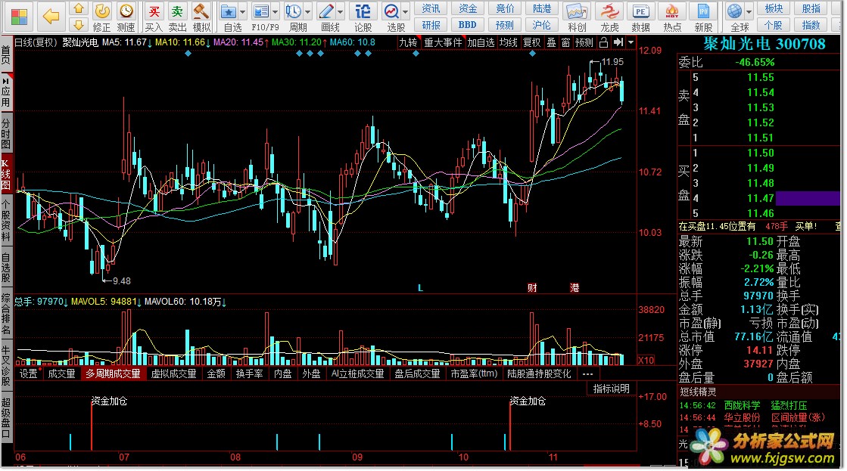Go back with the yellow left arrow
Viewport: 847px width, 471px height.
point(51,17)
